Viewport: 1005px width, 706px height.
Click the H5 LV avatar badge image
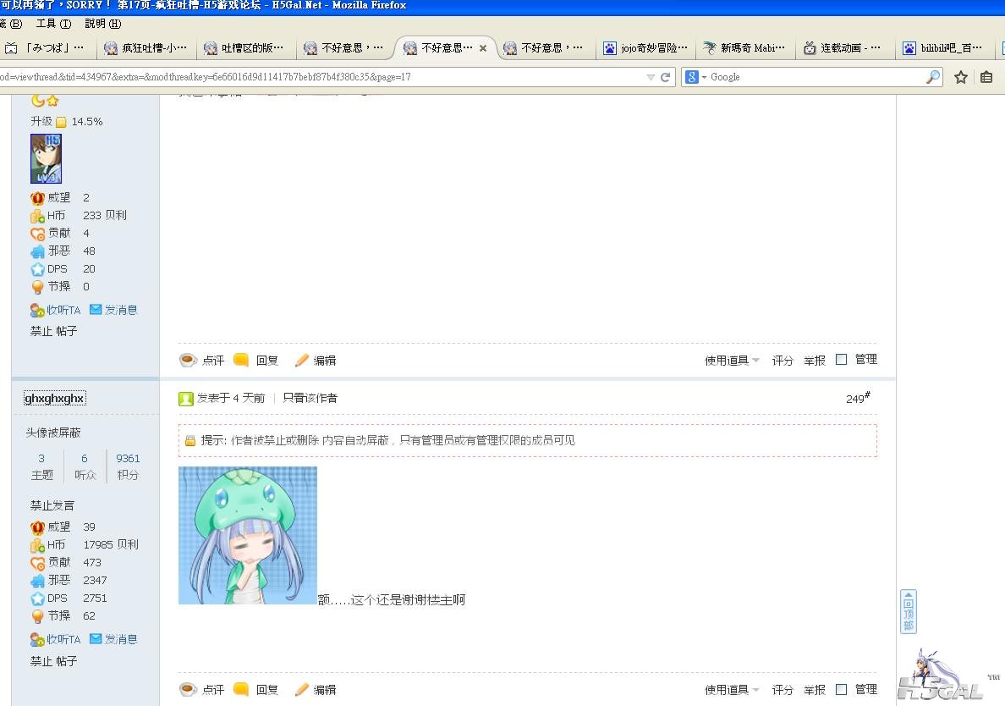(x=47, y=158)
